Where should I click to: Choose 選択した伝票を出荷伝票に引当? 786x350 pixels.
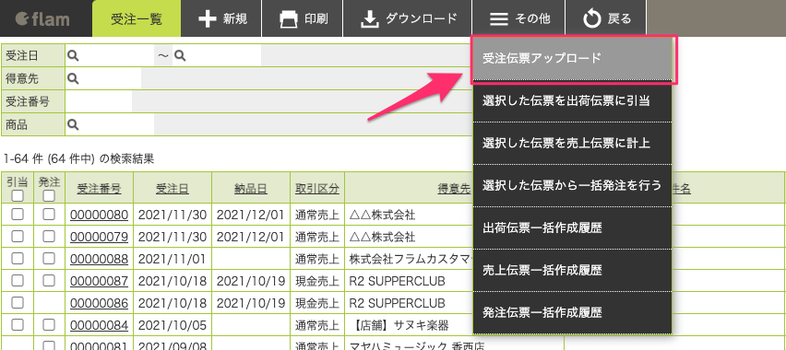[x=572, y=100]
